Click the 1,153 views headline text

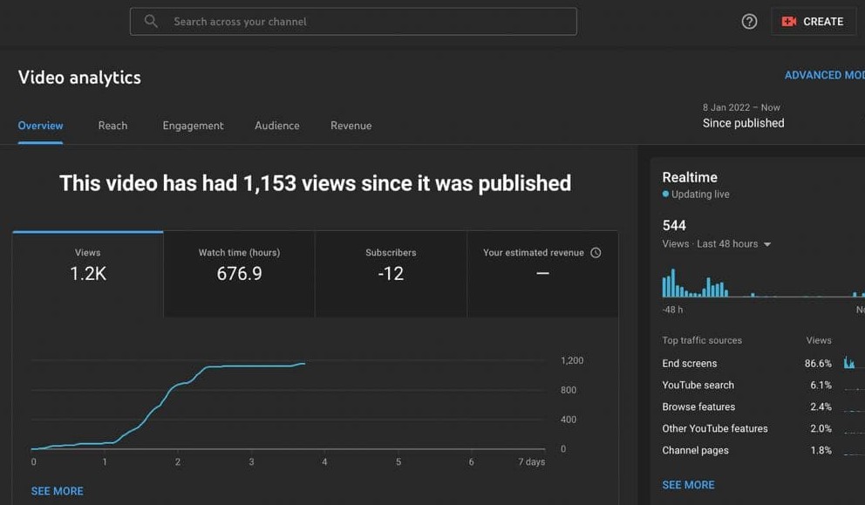[x=315, y=183]
